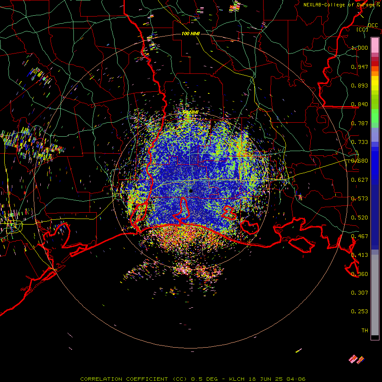Click the 0.520 color scale label
This screenshot has width=382, height=382.
coord(360,218)
